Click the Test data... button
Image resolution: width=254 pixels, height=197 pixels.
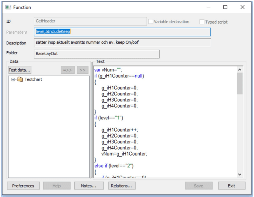click(20, 70)
